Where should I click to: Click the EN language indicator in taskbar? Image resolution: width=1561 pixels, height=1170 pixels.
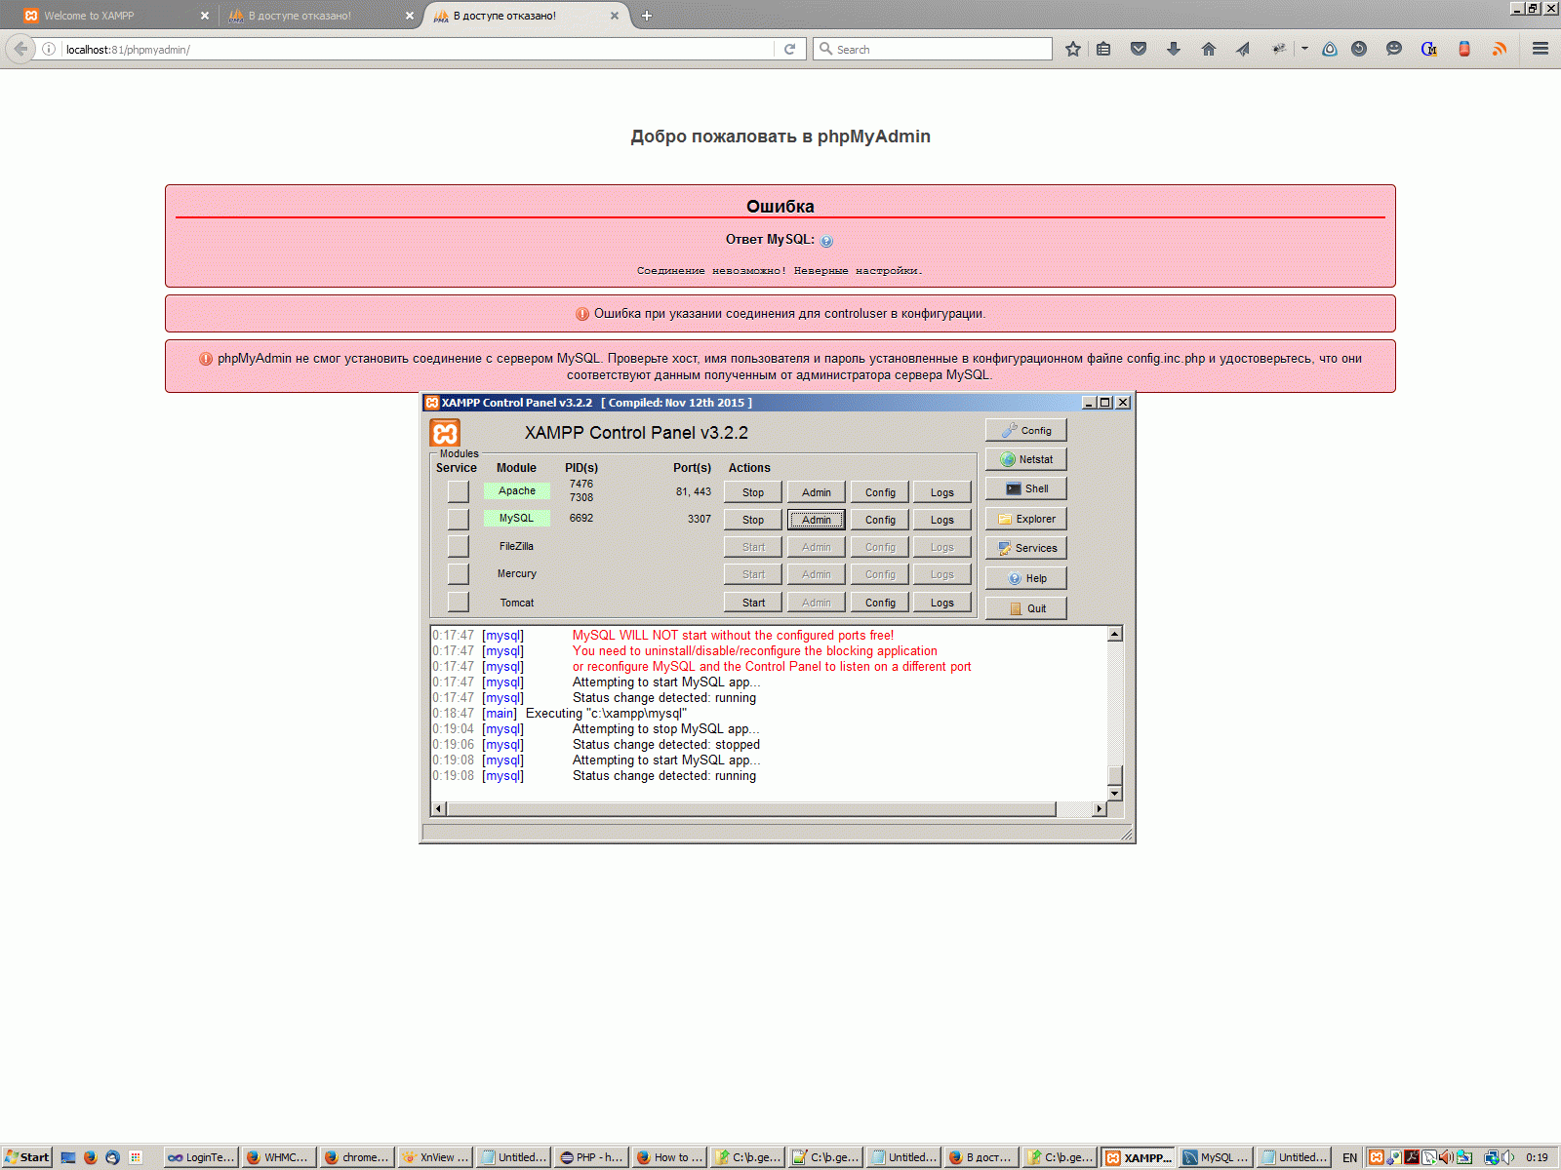tap(1349, 1157)
